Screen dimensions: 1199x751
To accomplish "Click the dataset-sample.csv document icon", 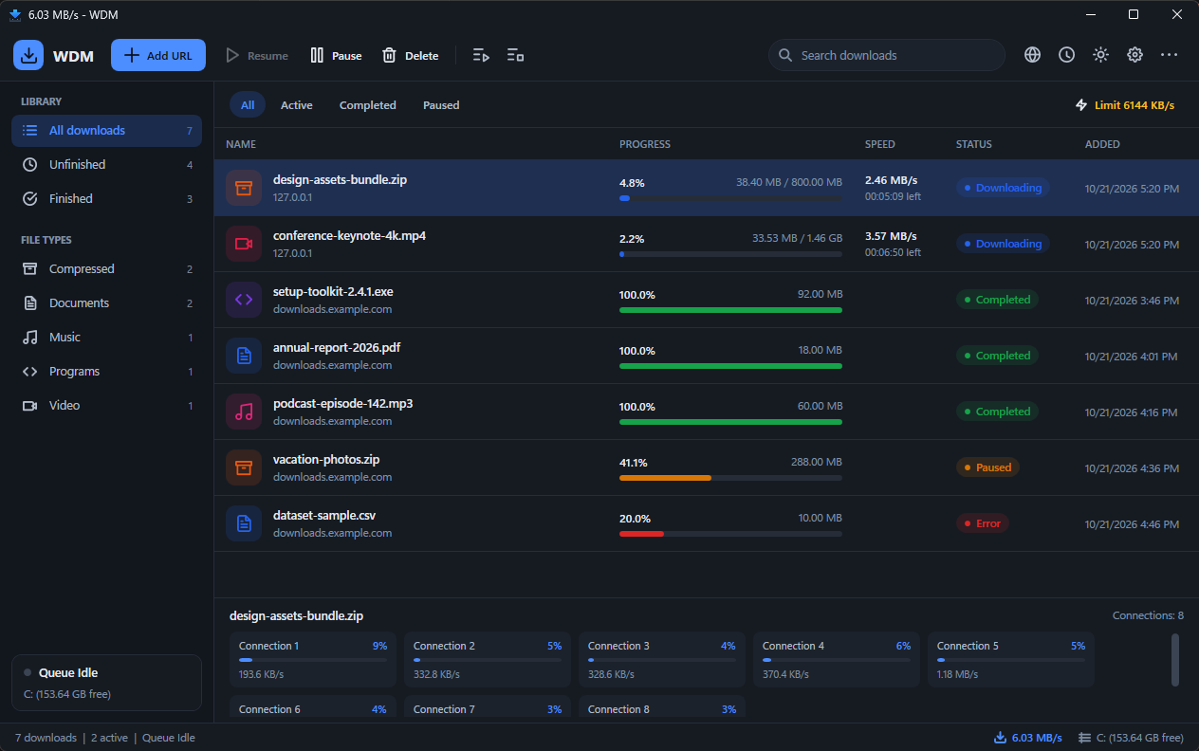I will (x=244, y=523).
